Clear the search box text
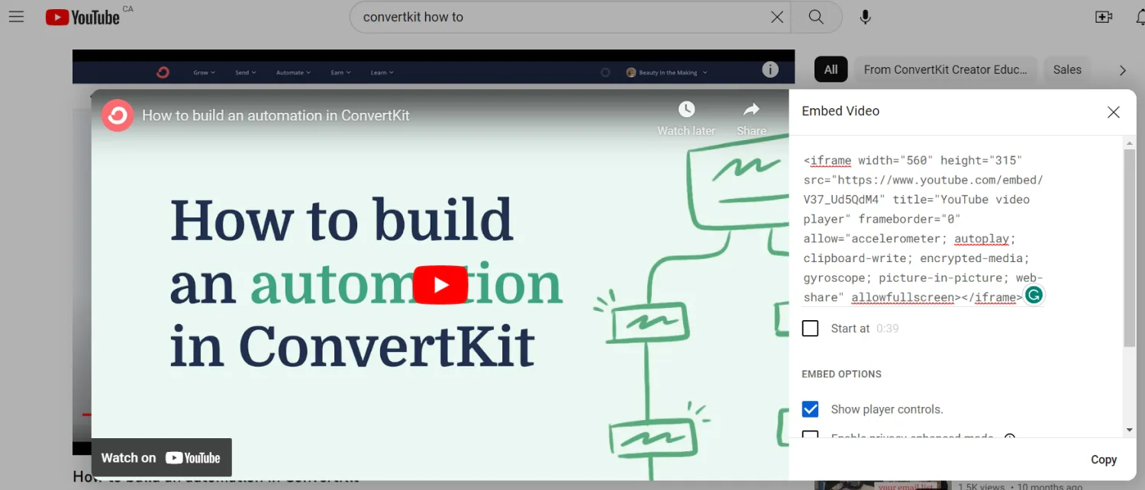 (x=776, y=17)
